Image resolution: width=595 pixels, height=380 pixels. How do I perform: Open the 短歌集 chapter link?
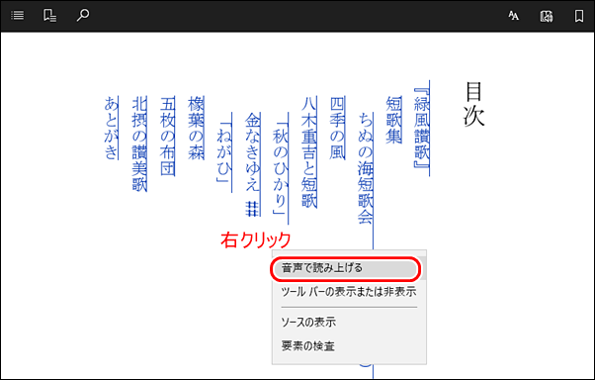click(394, 120)
